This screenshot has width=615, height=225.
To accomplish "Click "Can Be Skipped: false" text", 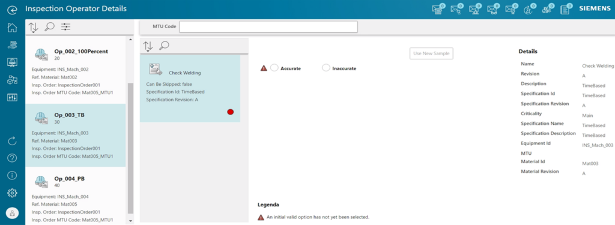I will (x=169, y=84).
